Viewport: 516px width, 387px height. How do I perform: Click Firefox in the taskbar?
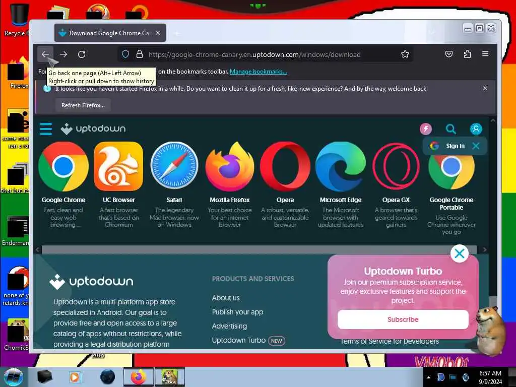(x=139, y=377)
